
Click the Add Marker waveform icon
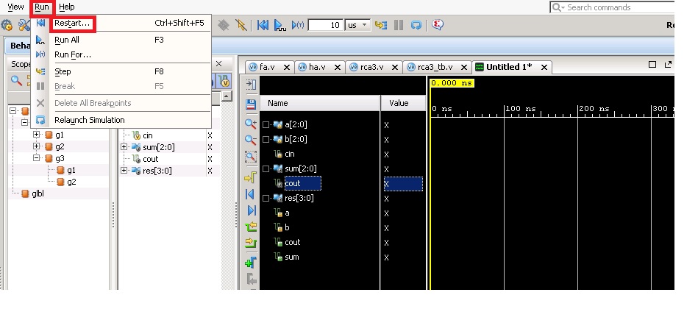251,263
